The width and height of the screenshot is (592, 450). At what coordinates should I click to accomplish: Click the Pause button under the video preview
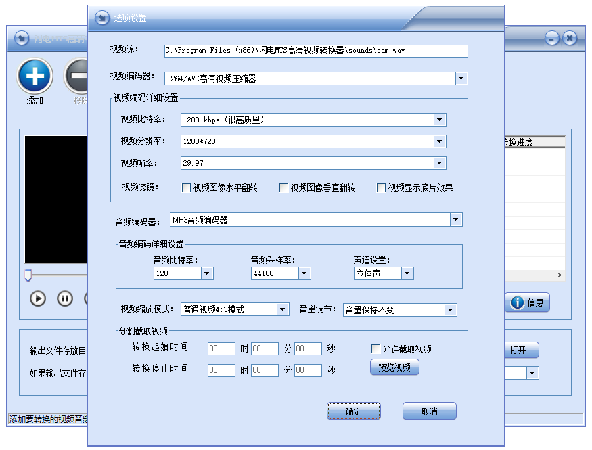pos(65,298)
